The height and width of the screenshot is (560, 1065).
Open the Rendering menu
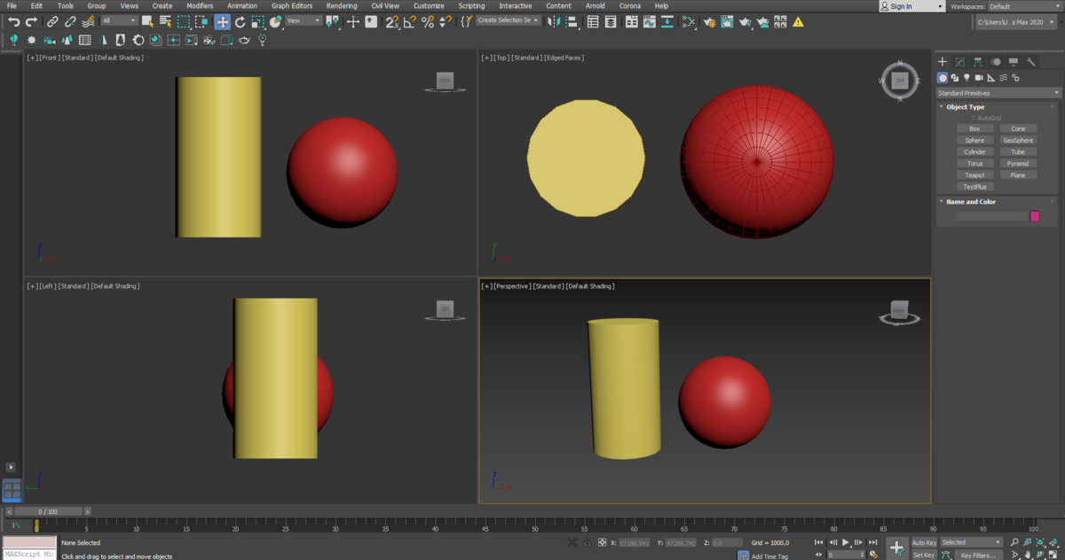click(342, 5)
